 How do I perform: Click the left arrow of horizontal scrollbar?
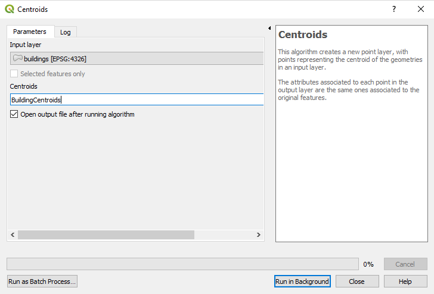(x=12, y=235)
